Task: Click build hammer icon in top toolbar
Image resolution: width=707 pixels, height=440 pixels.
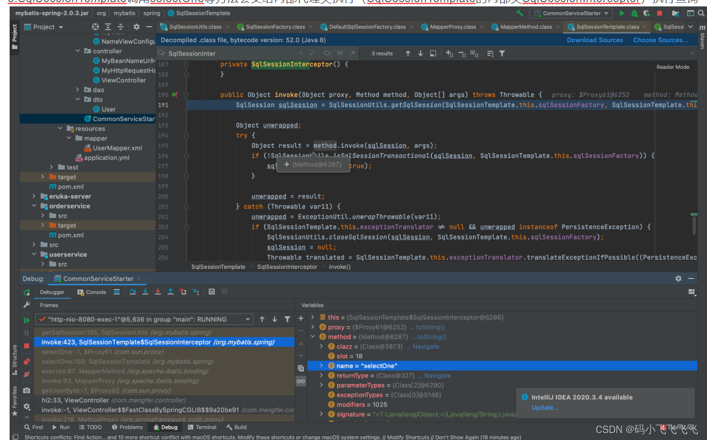Action: 520,13
